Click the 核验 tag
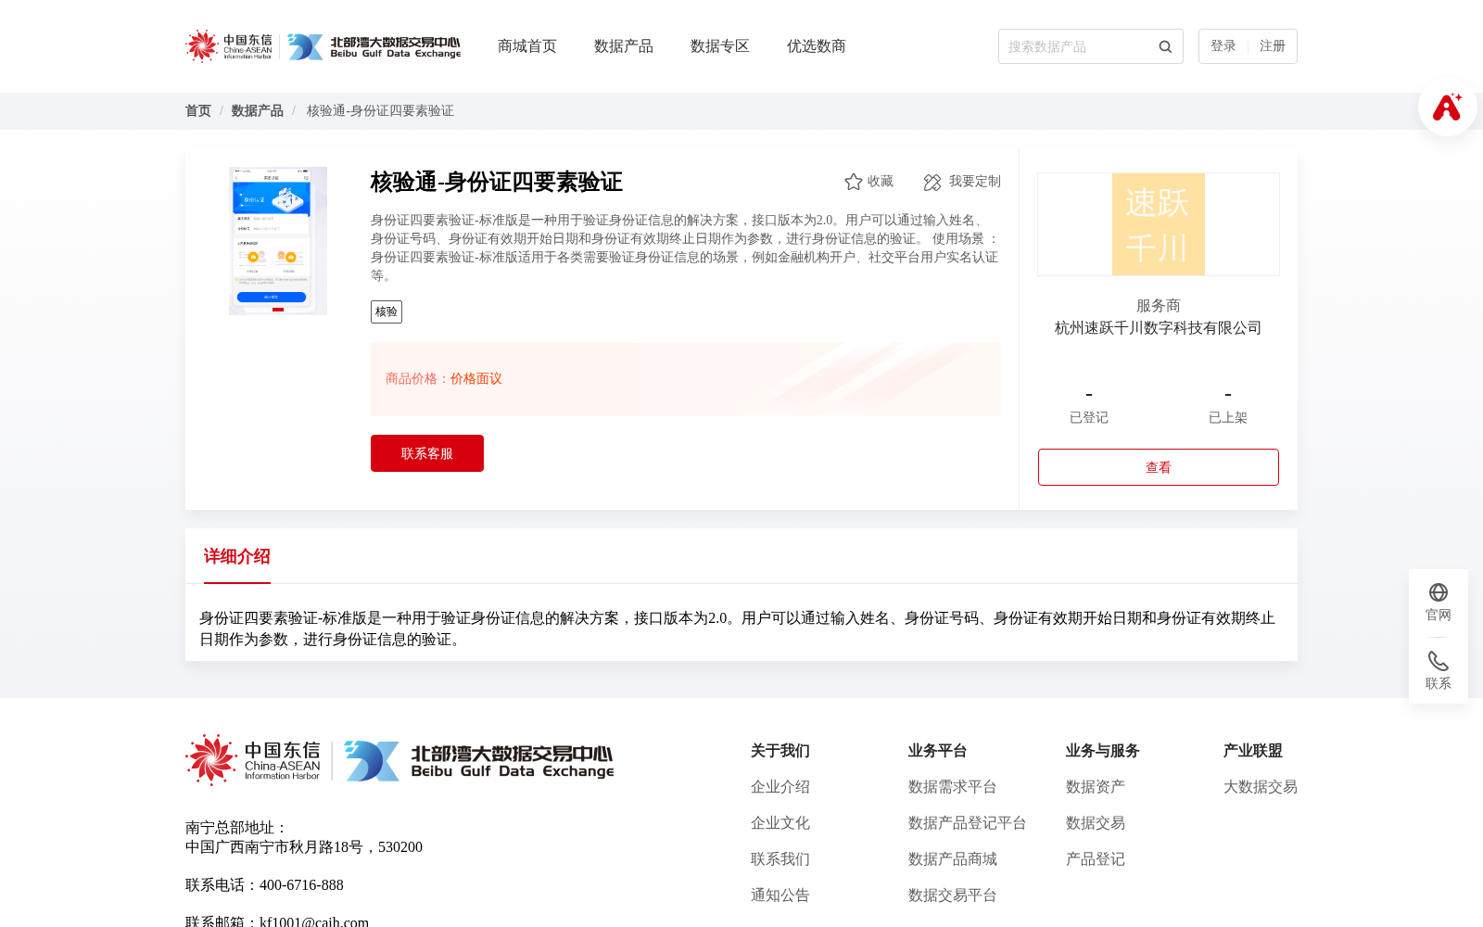 [x=387, y=311]
